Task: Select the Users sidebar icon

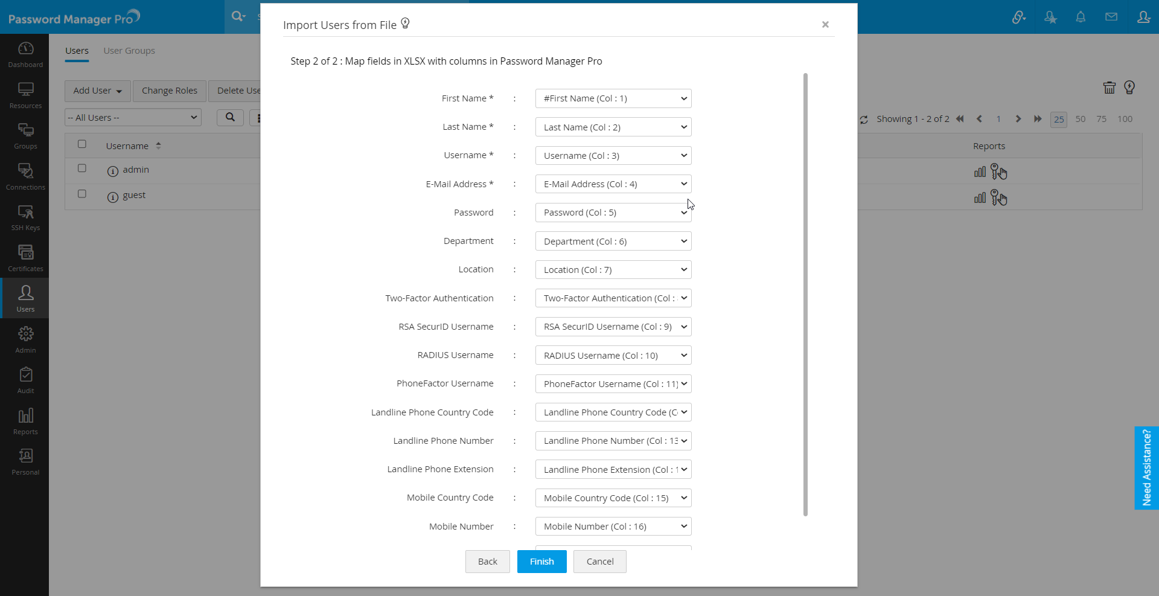Action: [x=25, y=299]
